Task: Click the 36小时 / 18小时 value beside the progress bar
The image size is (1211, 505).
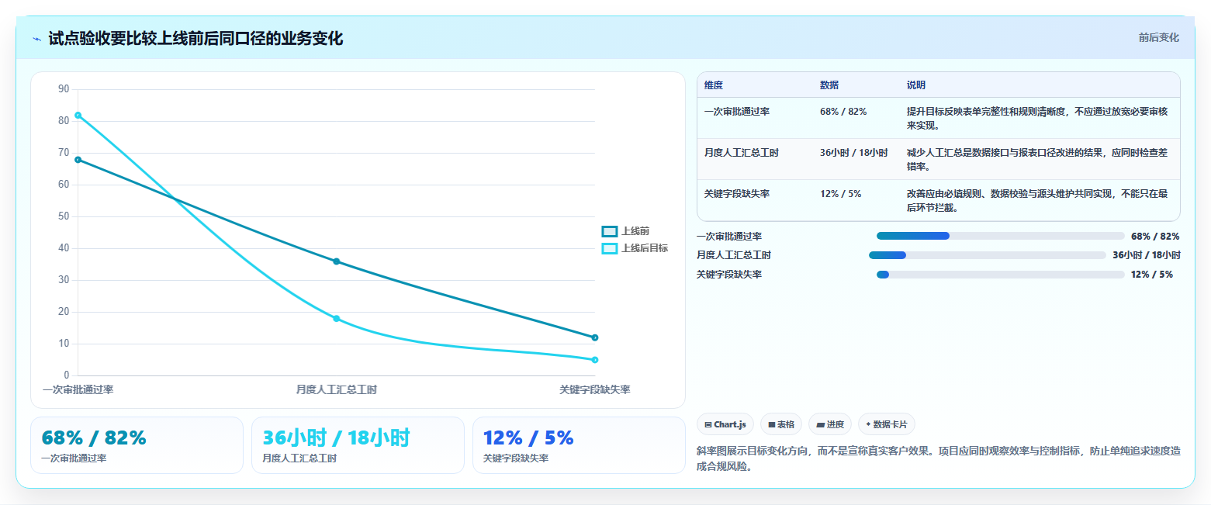Action: pyautogui.click(x=1146, y=255)
